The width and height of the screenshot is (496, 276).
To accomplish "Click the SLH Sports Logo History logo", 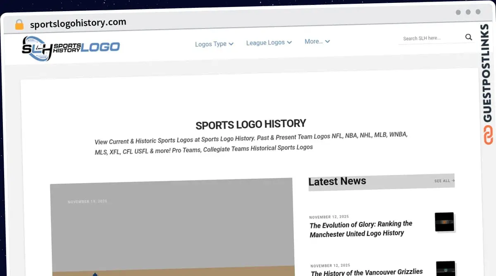I will click(70, 47).
